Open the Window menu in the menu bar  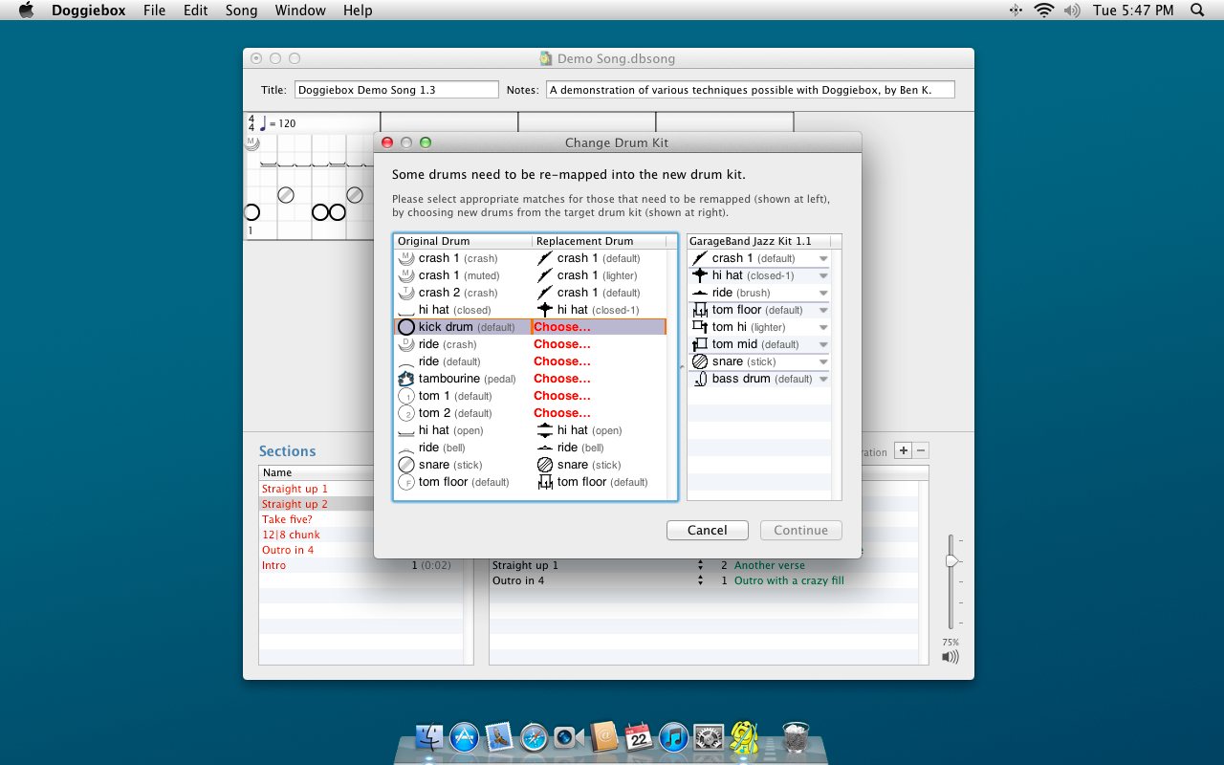[x=299, y=11]
